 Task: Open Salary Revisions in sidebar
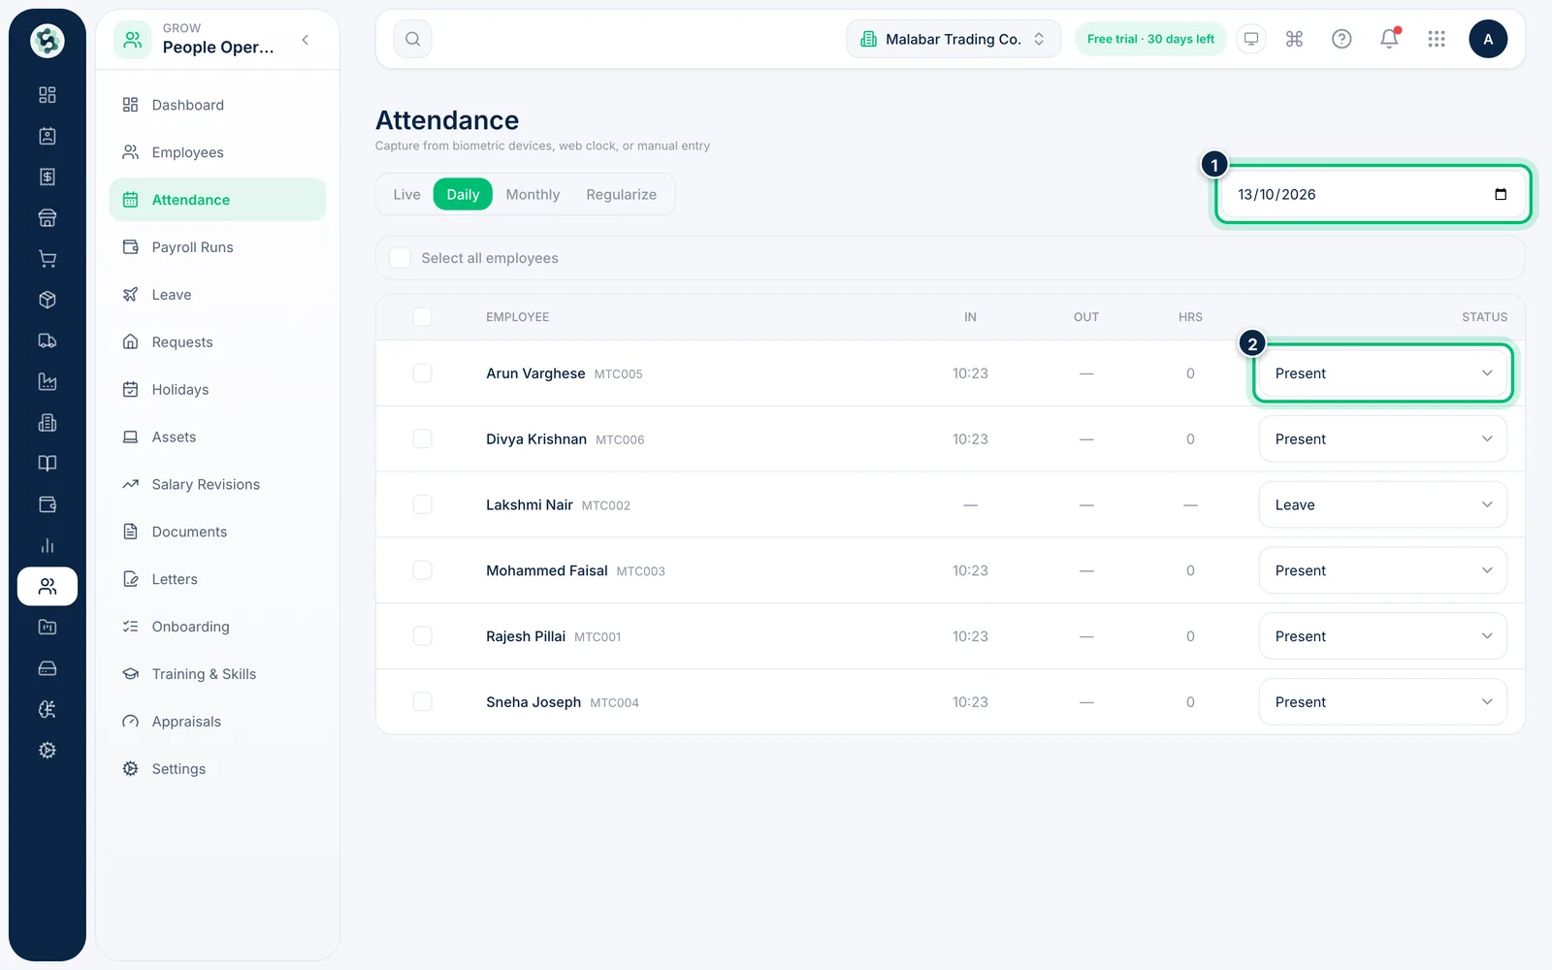click(217, 484)
